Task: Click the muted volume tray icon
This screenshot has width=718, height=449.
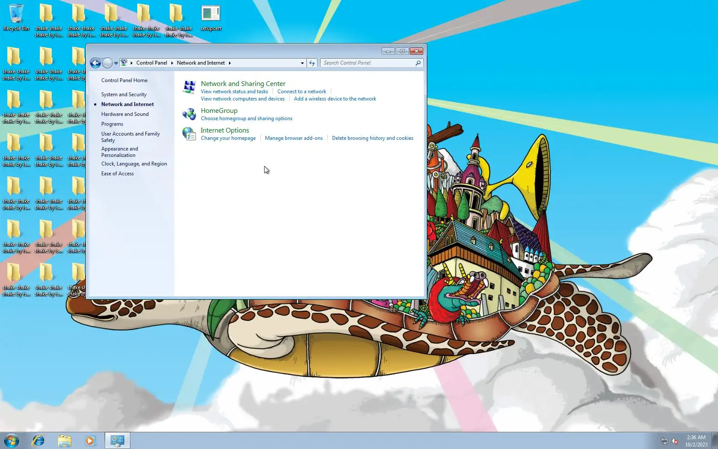Action: (x=675, y=441)
